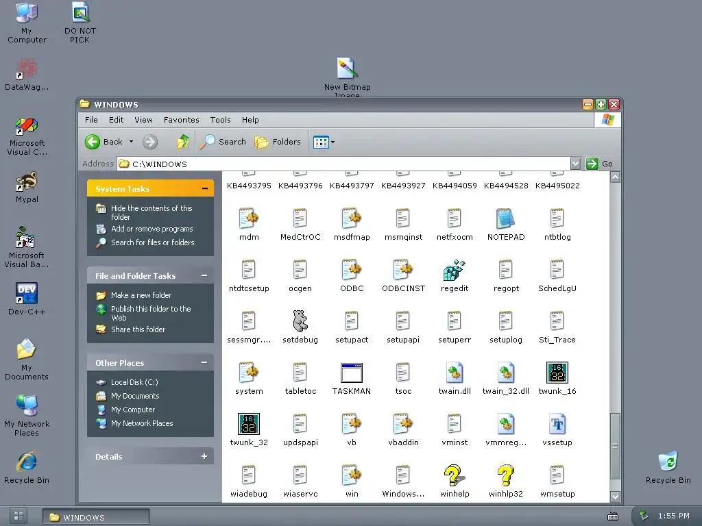
Task: Click the taskbar Start menu button
Action: [x=19, y=516]
